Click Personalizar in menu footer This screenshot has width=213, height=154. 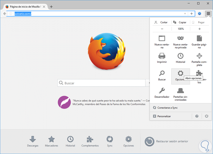[171, 116]
